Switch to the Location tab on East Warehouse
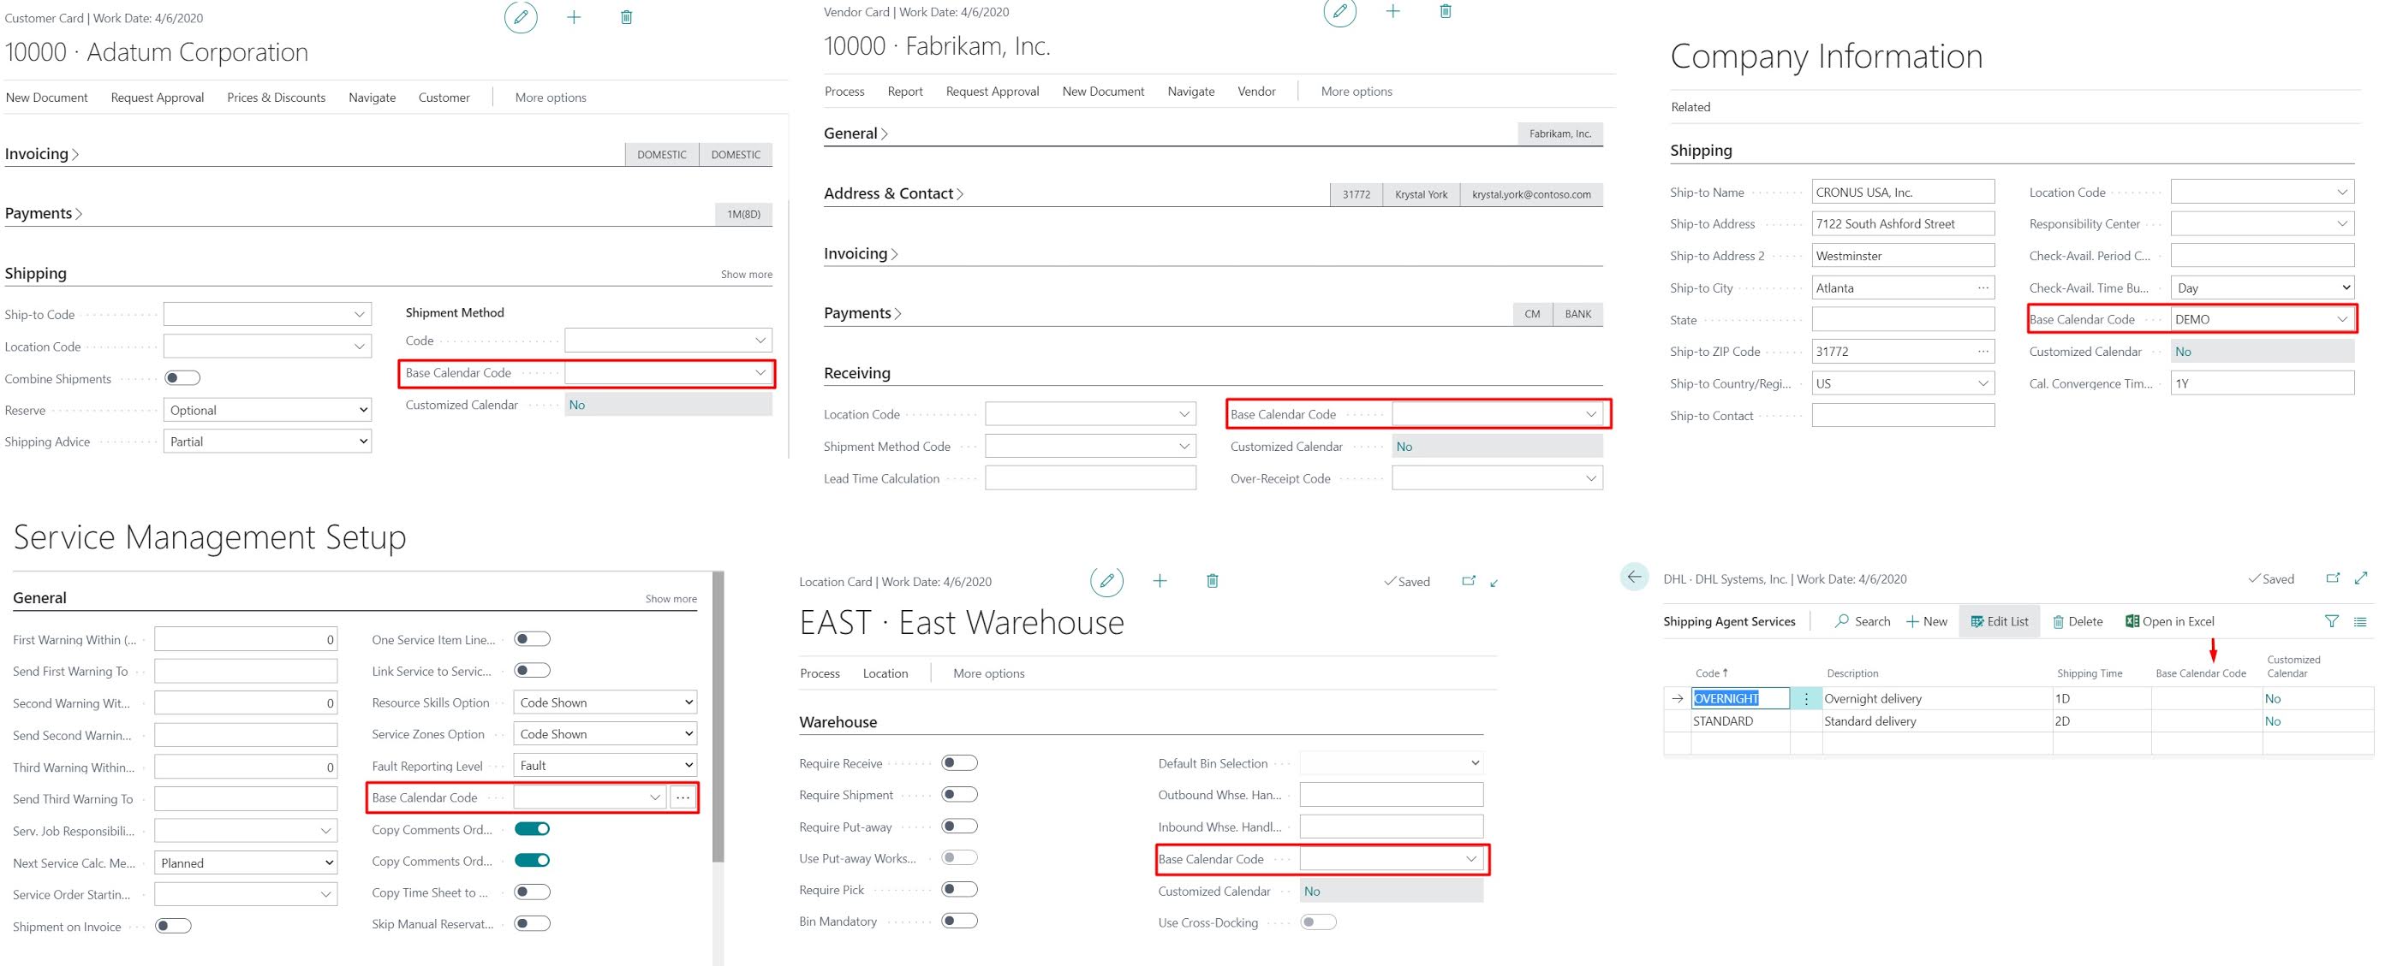Viewport: 2385px width, 966px height. (x=885, y=673)
